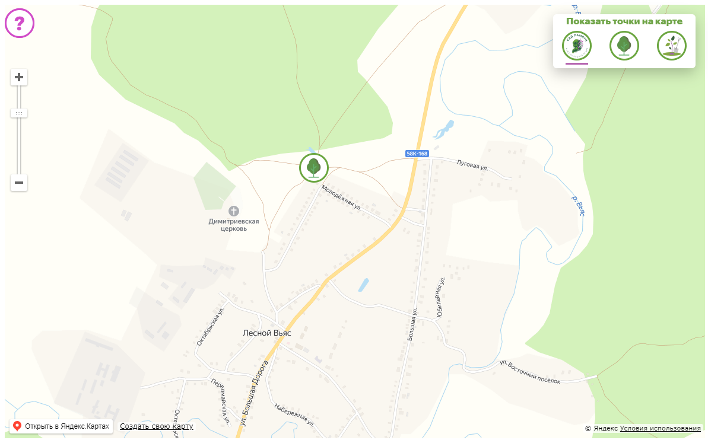Image resolution: width=708 pixels, height=440 pixels.
Task: Open Условия использования link
Action: tap(660, 428)
